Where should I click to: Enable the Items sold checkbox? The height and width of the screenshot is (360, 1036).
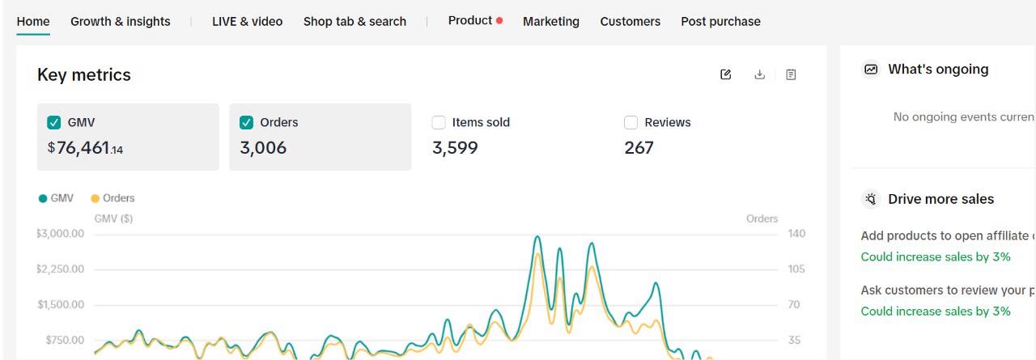pos(439,123)
